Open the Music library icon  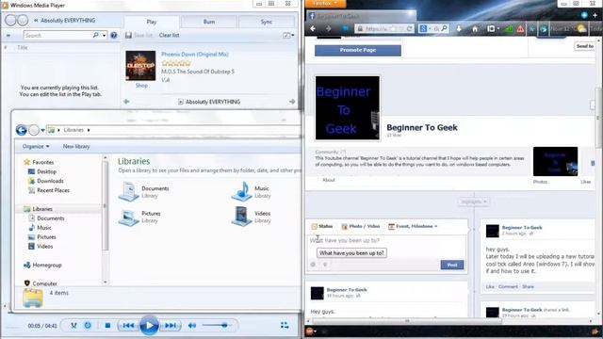[x=241, y=191]
